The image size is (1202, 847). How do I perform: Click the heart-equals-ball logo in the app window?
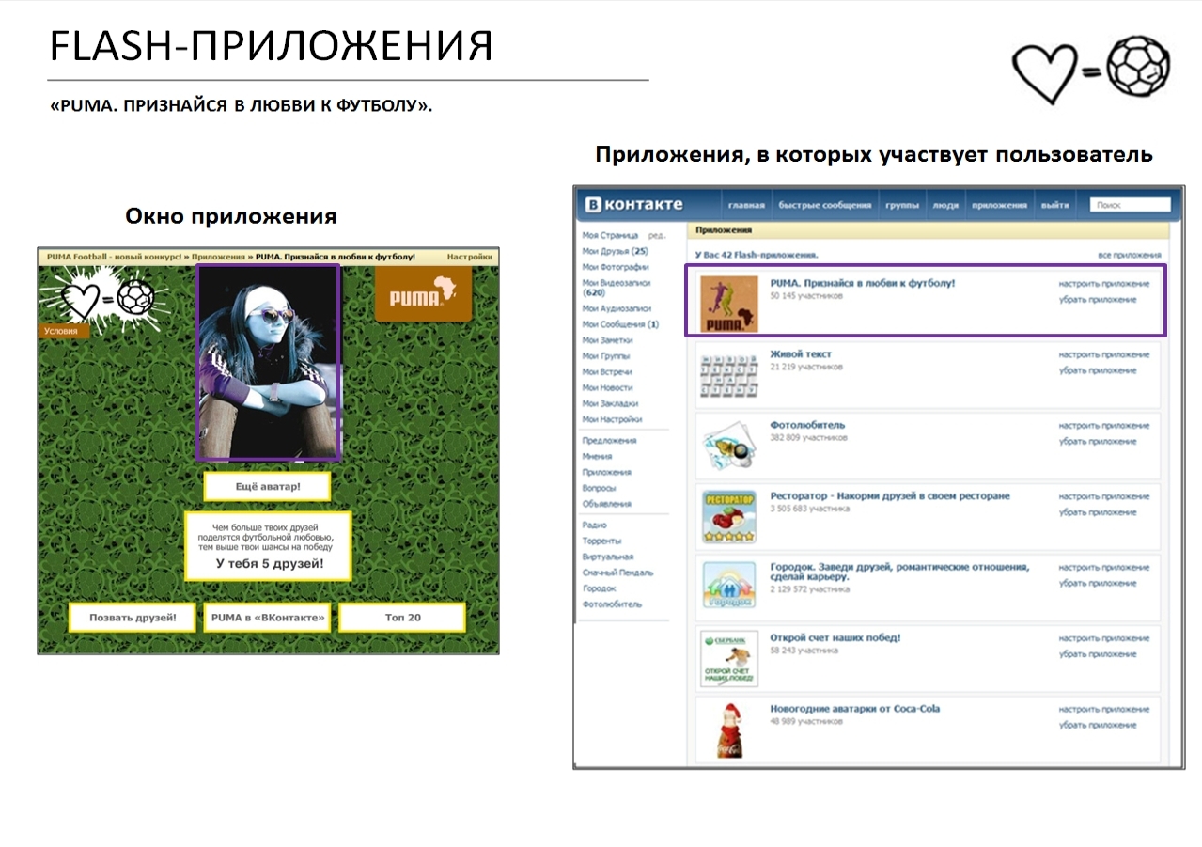[107, 299]
